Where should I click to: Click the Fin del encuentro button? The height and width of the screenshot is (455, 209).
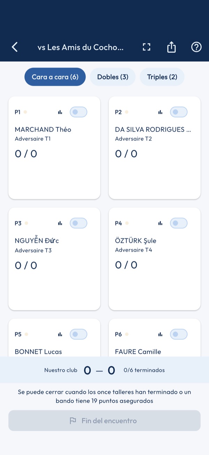(x=104, y=420)
